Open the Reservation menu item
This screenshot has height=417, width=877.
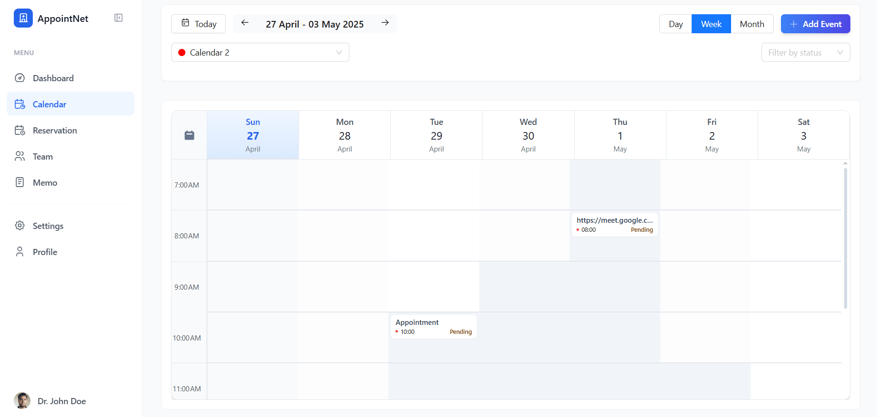point(55,131)
